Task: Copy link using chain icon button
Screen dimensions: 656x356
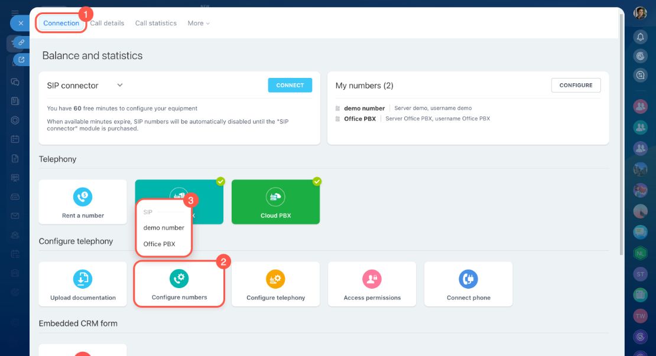Action: pos(21,42)
